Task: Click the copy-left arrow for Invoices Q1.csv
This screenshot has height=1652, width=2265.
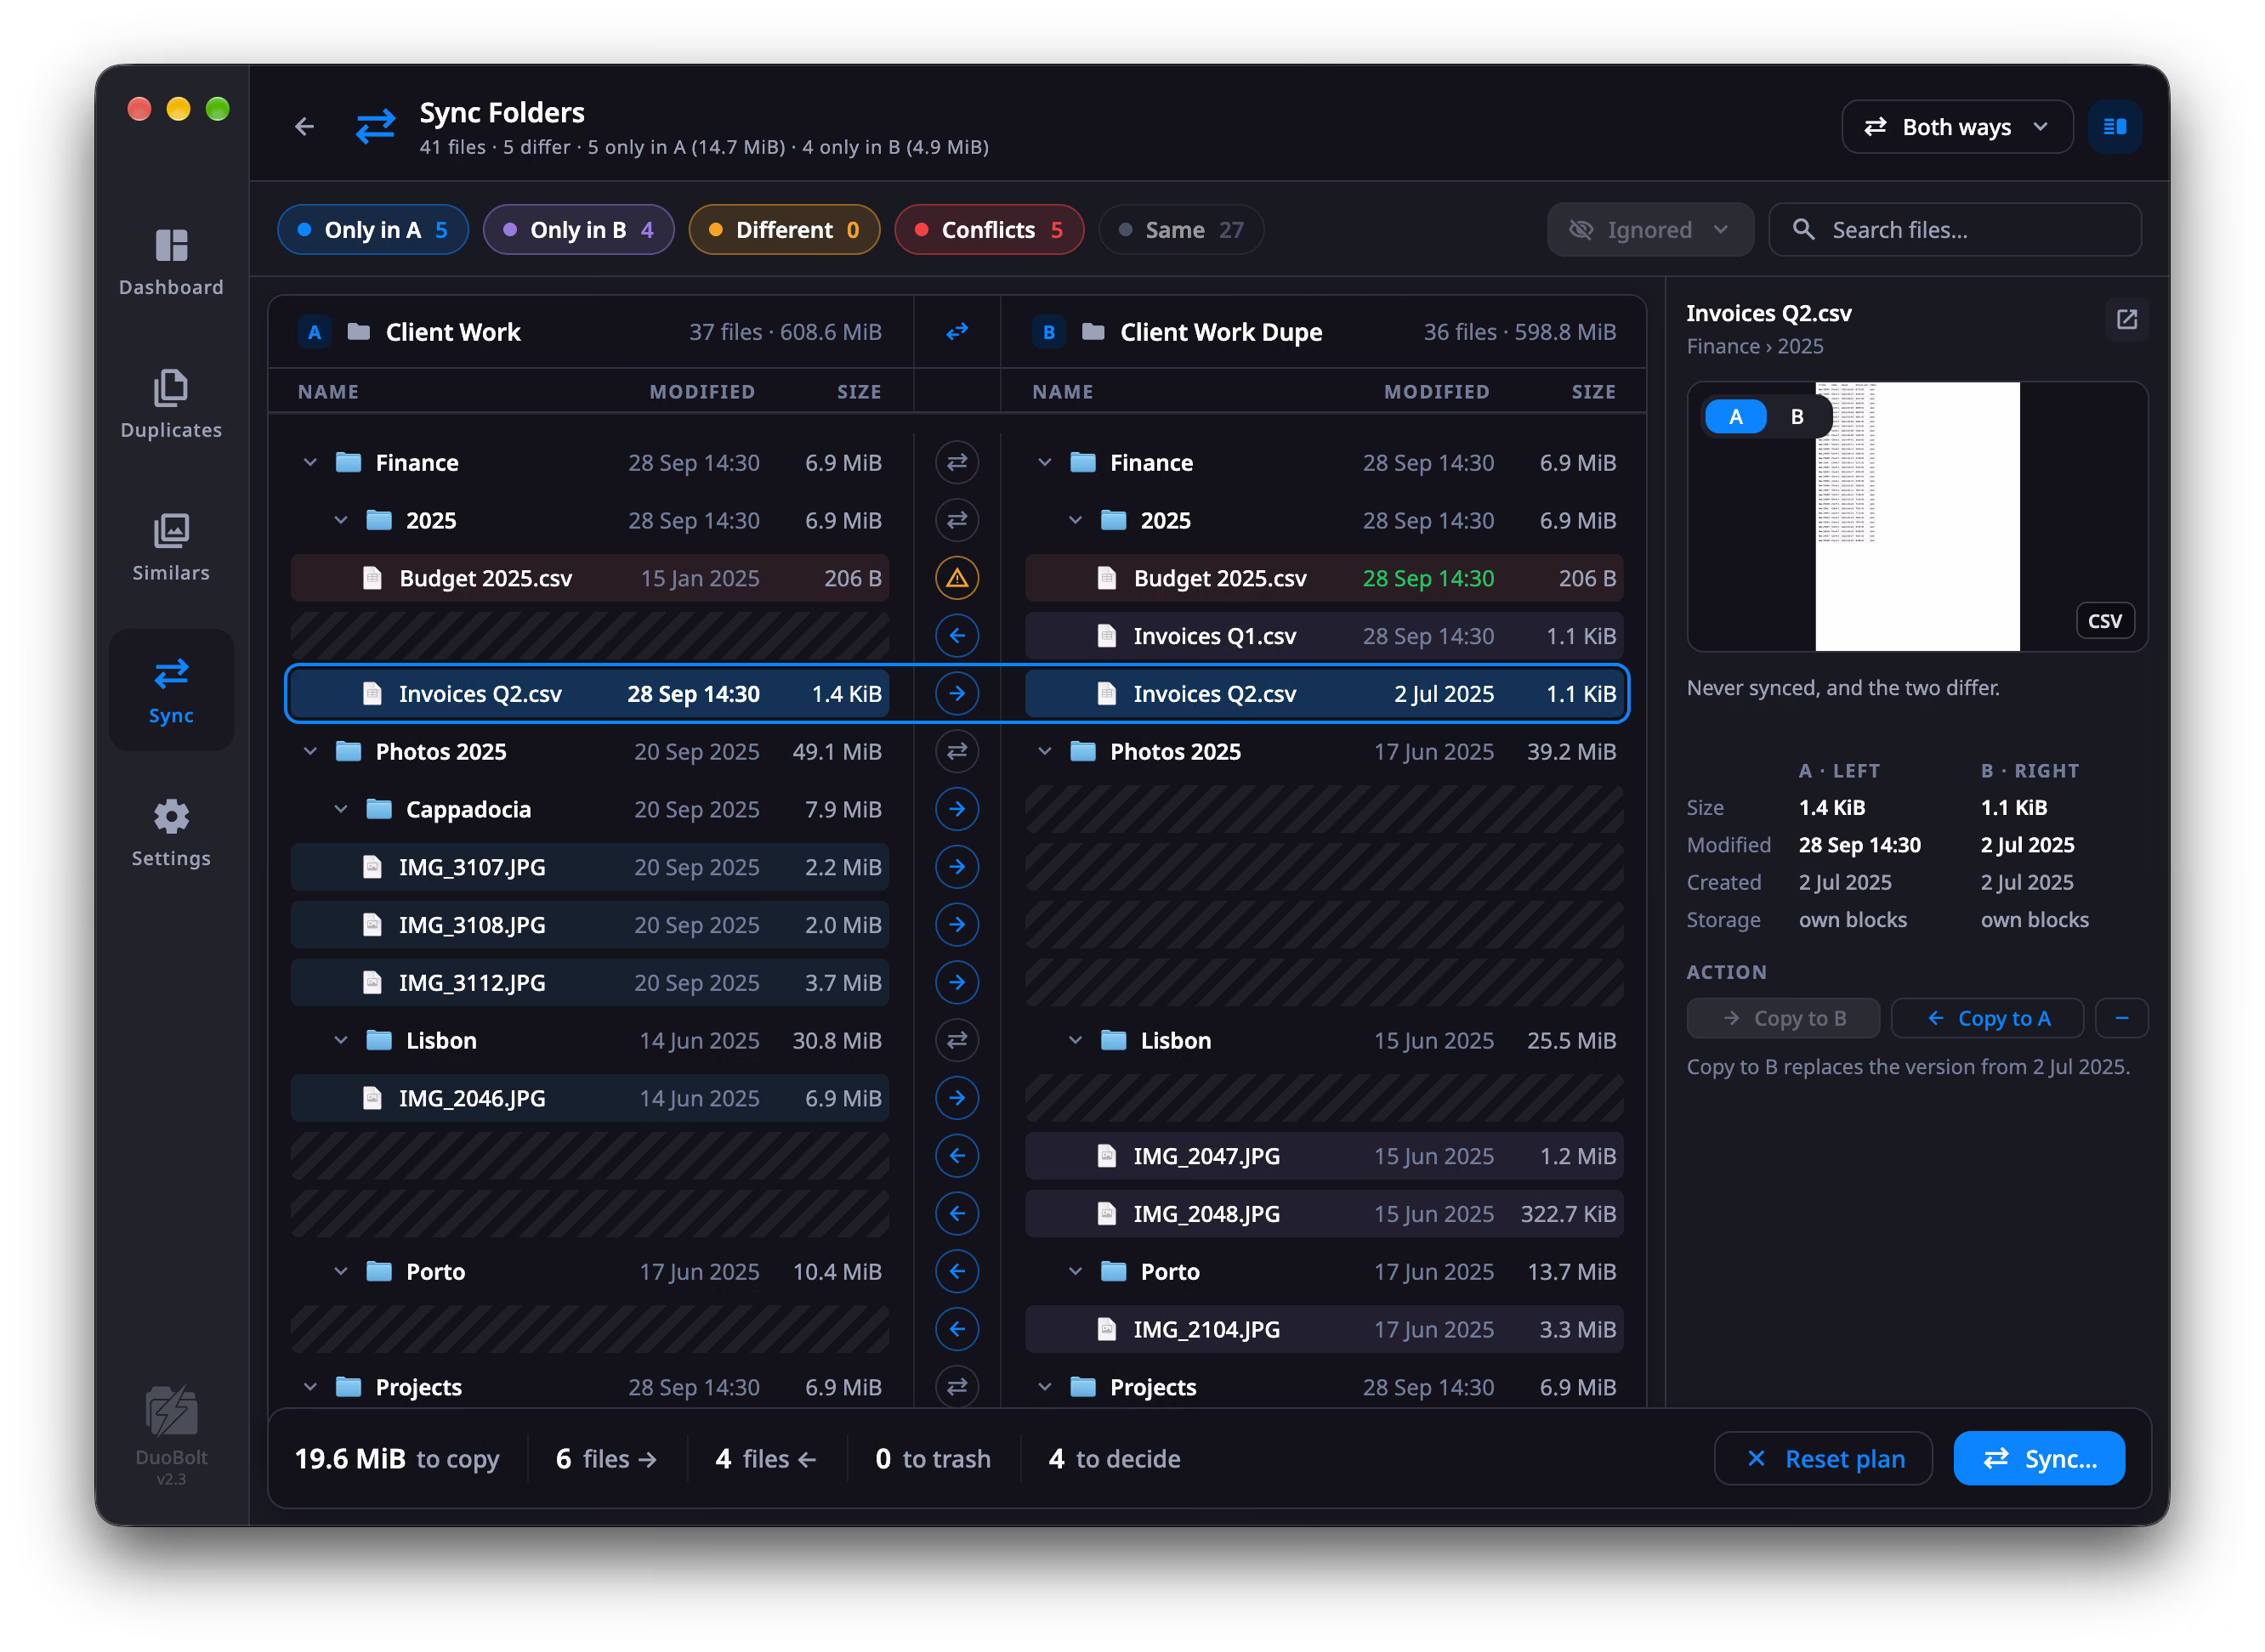Action: [957, 636]
